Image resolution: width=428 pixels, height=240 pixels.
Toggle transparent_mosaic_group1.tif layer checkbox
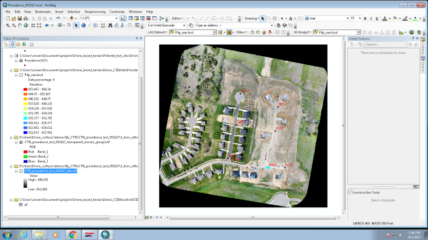(21, 142)
